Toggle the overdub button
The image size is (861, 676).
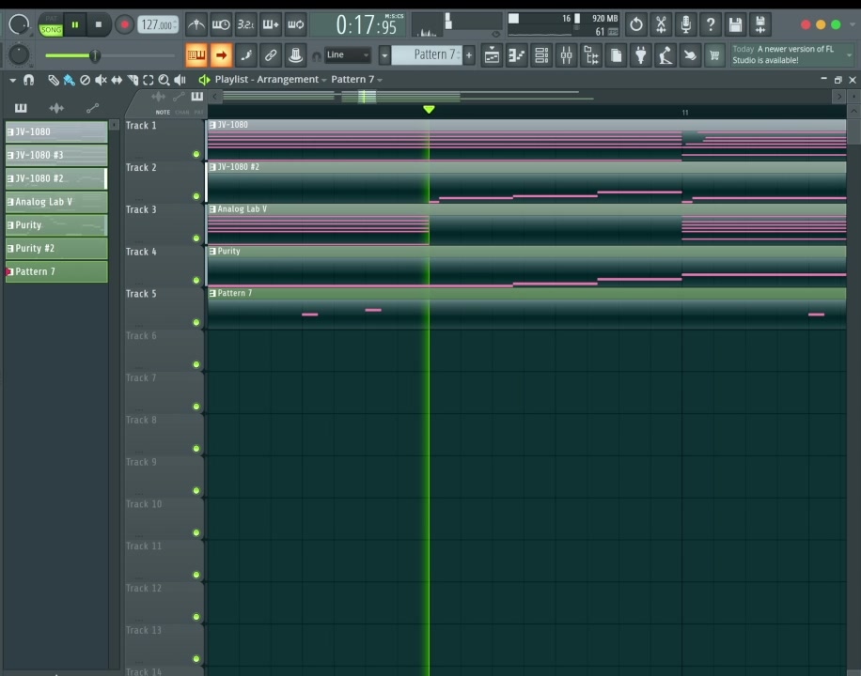coord(271,24)
